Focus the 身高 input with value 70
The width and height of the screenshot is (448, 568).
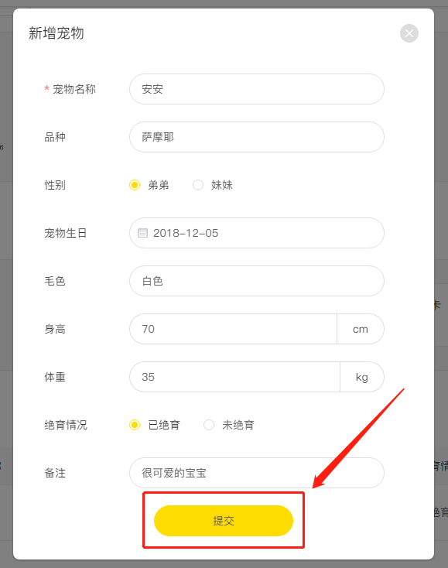233,329
